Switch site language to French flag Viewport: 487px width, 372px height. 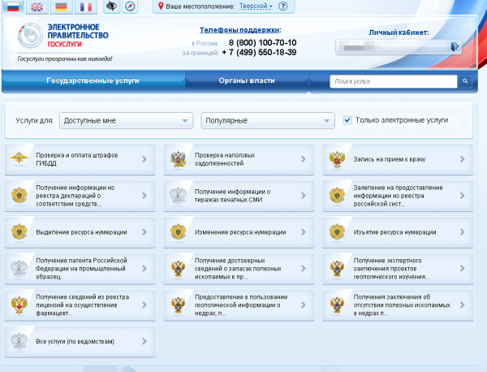(x=86, y=6)
